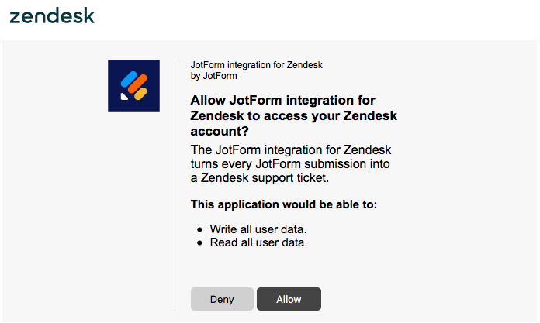Click the Zendesk logo in the header

(x=52, y=16)
